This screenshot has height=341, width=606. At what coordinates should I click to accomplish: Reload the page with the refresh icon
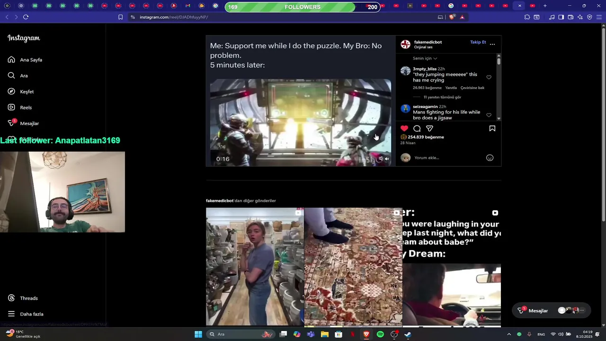(26, 17)
